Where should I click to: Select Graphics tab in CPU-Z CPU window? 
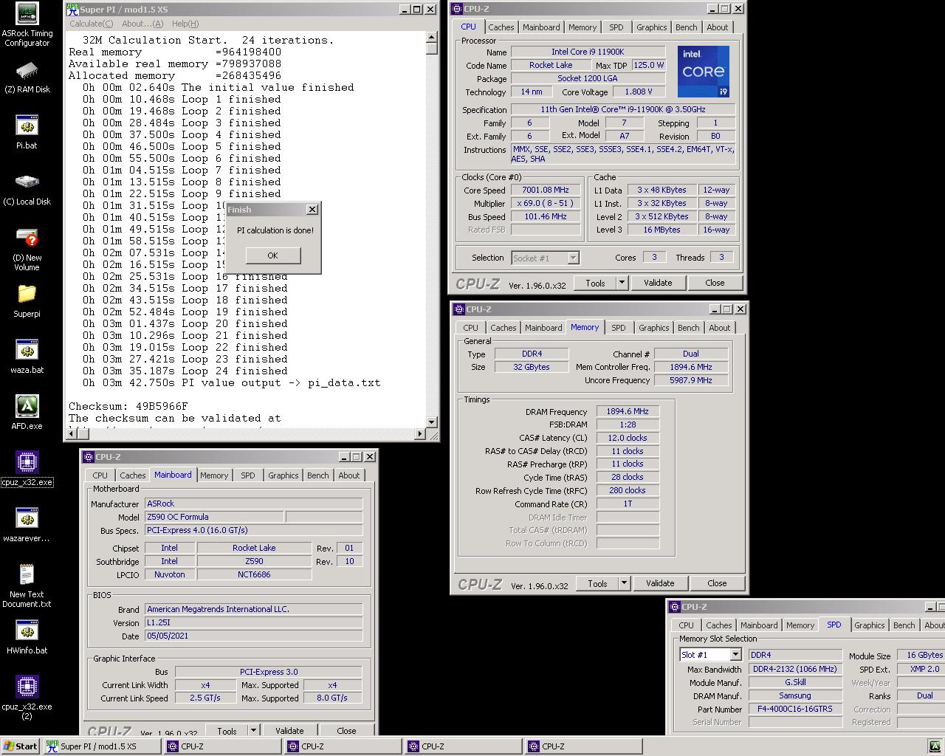coord(651,27)
